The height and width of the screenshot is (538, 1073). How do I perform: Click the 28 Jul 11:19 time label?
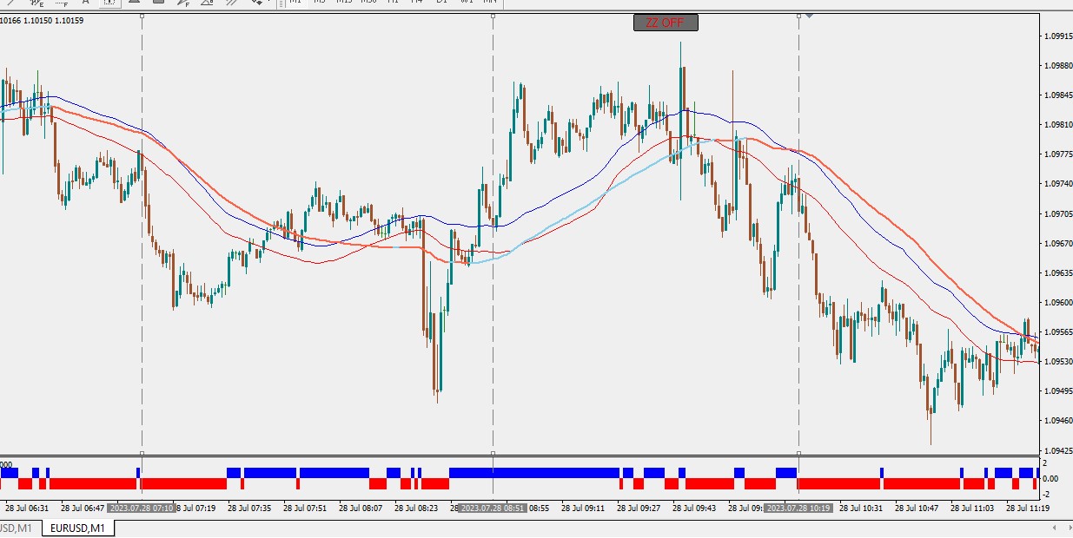coord(1028,508)
